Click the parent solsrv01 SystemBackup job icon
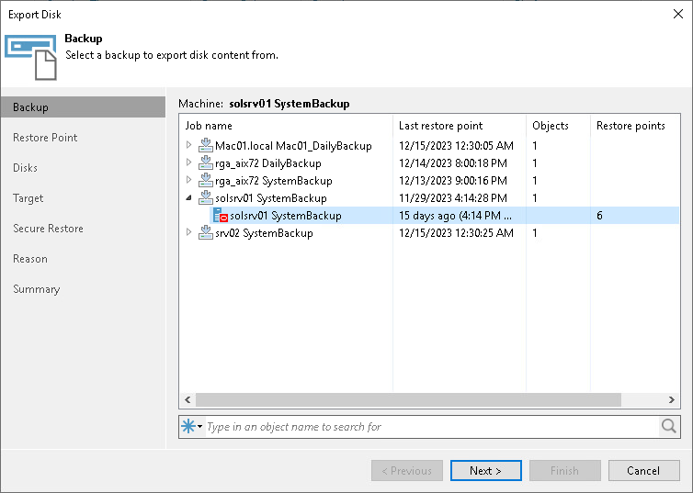693x493 pixels. (206, 197)
